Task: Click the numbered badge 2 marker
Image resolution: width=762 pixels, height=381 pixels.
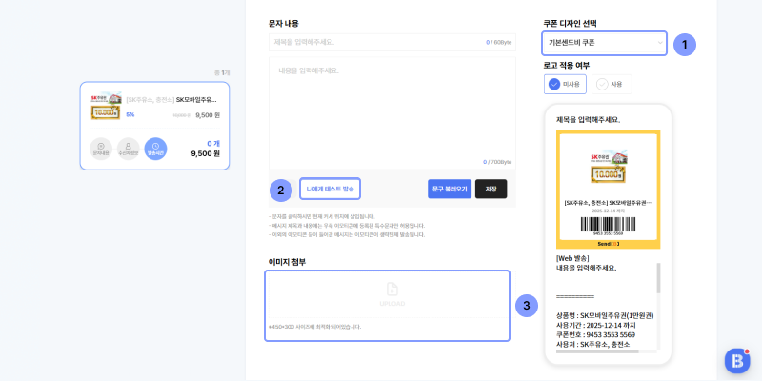Action: pos(280,189)
